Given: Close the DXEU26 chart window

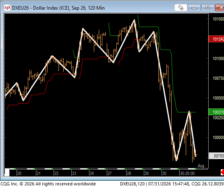Looking at the screenshot, I should coord(220,8).
